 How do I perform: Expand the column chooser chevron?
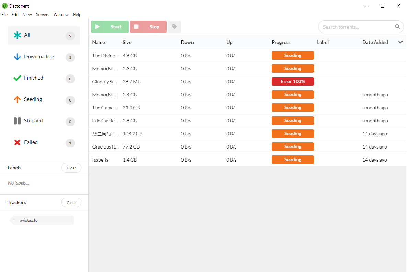400,42
